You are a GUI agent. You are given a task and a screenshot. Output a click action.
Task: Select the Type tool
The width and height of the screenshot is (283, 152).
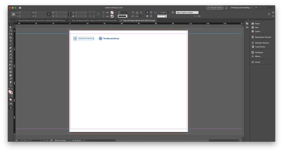click(11, 41)
